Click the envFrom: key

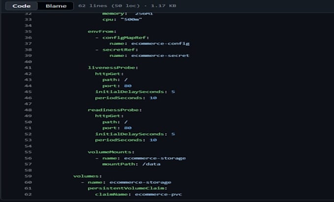102,31
